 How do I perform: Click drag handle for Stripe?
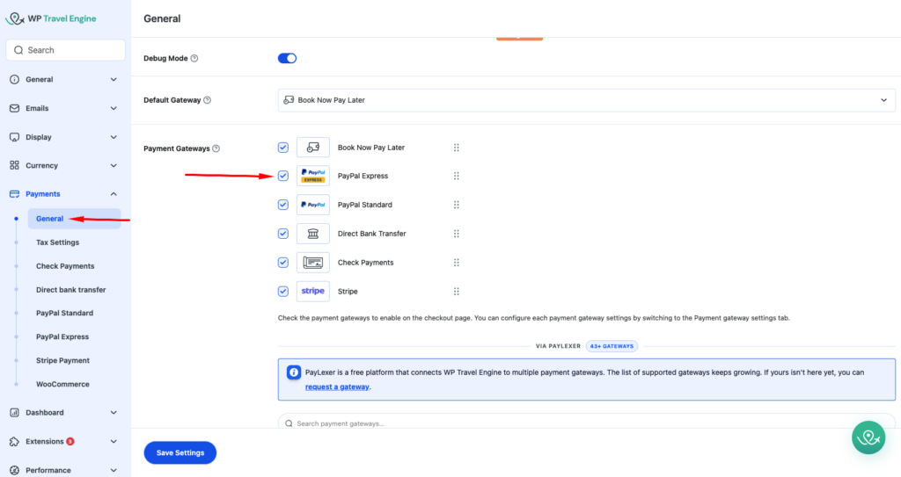tap(457, 291)
